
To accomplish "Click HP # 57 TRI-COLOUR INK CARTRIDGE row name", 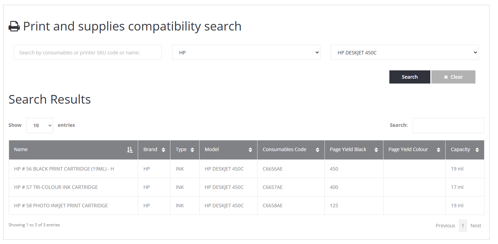I will pyautogui.click(x=56, y=187).
